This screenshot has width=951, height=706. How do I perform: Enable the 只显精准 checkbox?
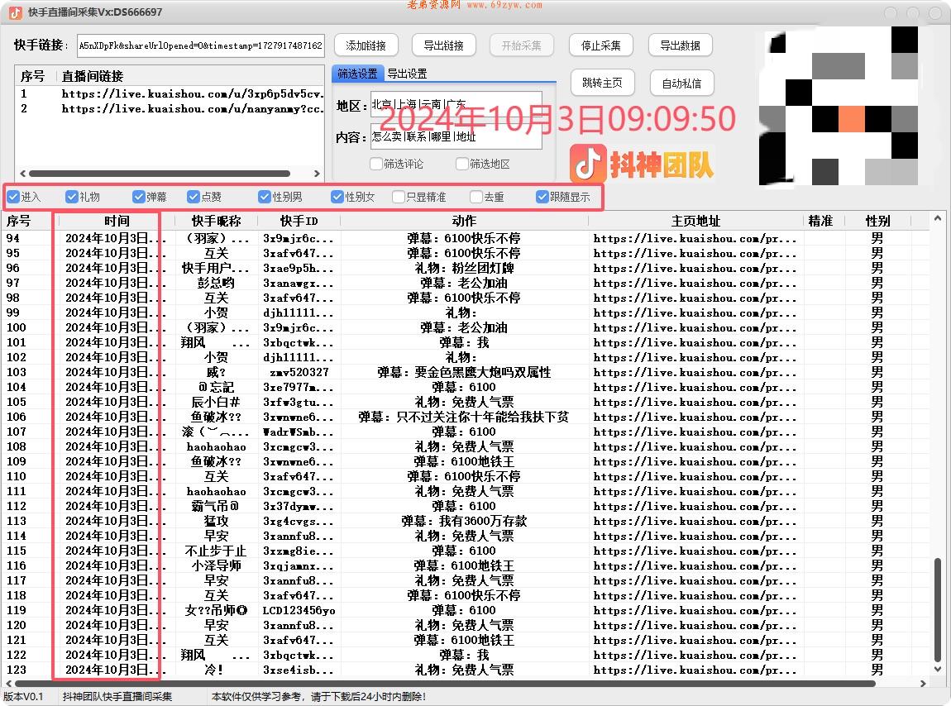[399, 197]
